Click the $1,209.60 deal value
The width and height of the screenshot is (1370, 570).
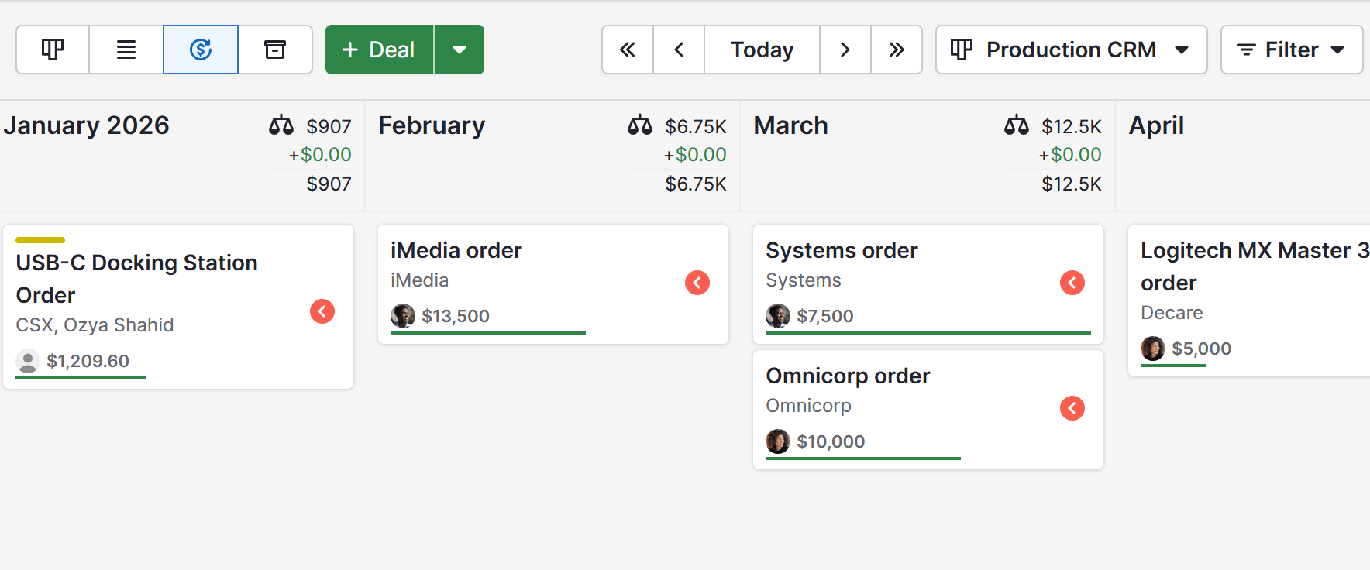88,361
